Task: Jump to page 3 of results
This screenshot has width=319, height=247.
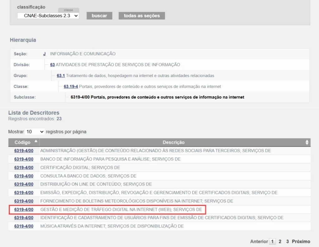Action: coord(288,241)
